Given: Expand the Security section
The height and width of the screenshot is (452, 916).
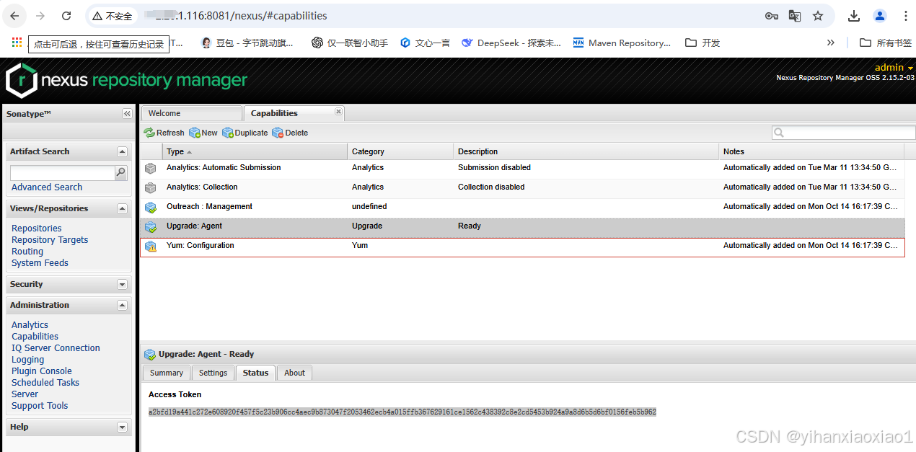Looking at the screenshot, I should (122, 285).
